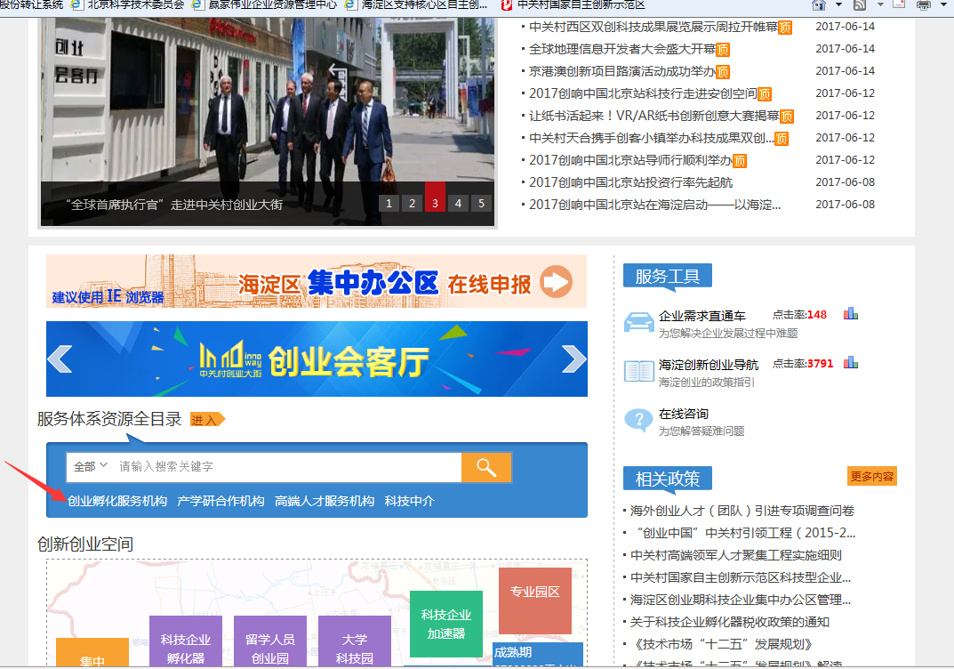This screenshot has height=669, width=954.
Task: Click the 科技企业加速器 green tile
Action: [446, 624]
